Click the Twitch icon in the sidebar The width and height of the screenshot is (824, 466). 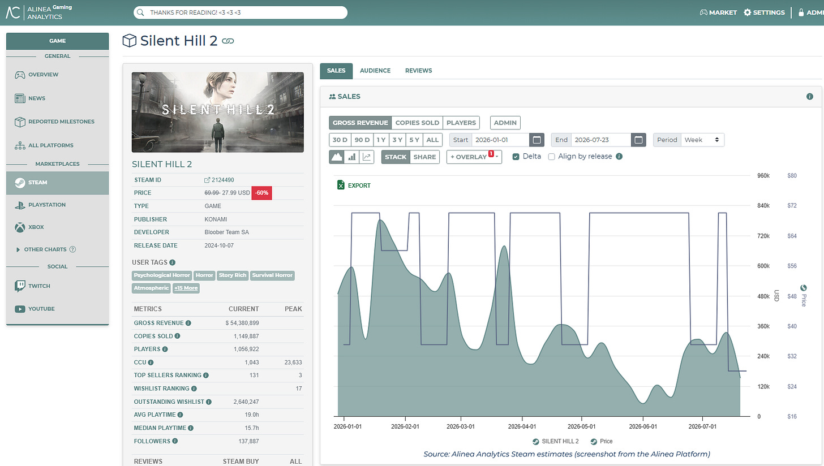point(20,286)
